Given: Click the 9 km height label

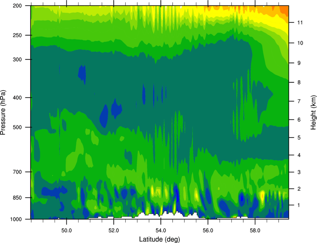Looking at the screenshot, I should pos(299,63).
